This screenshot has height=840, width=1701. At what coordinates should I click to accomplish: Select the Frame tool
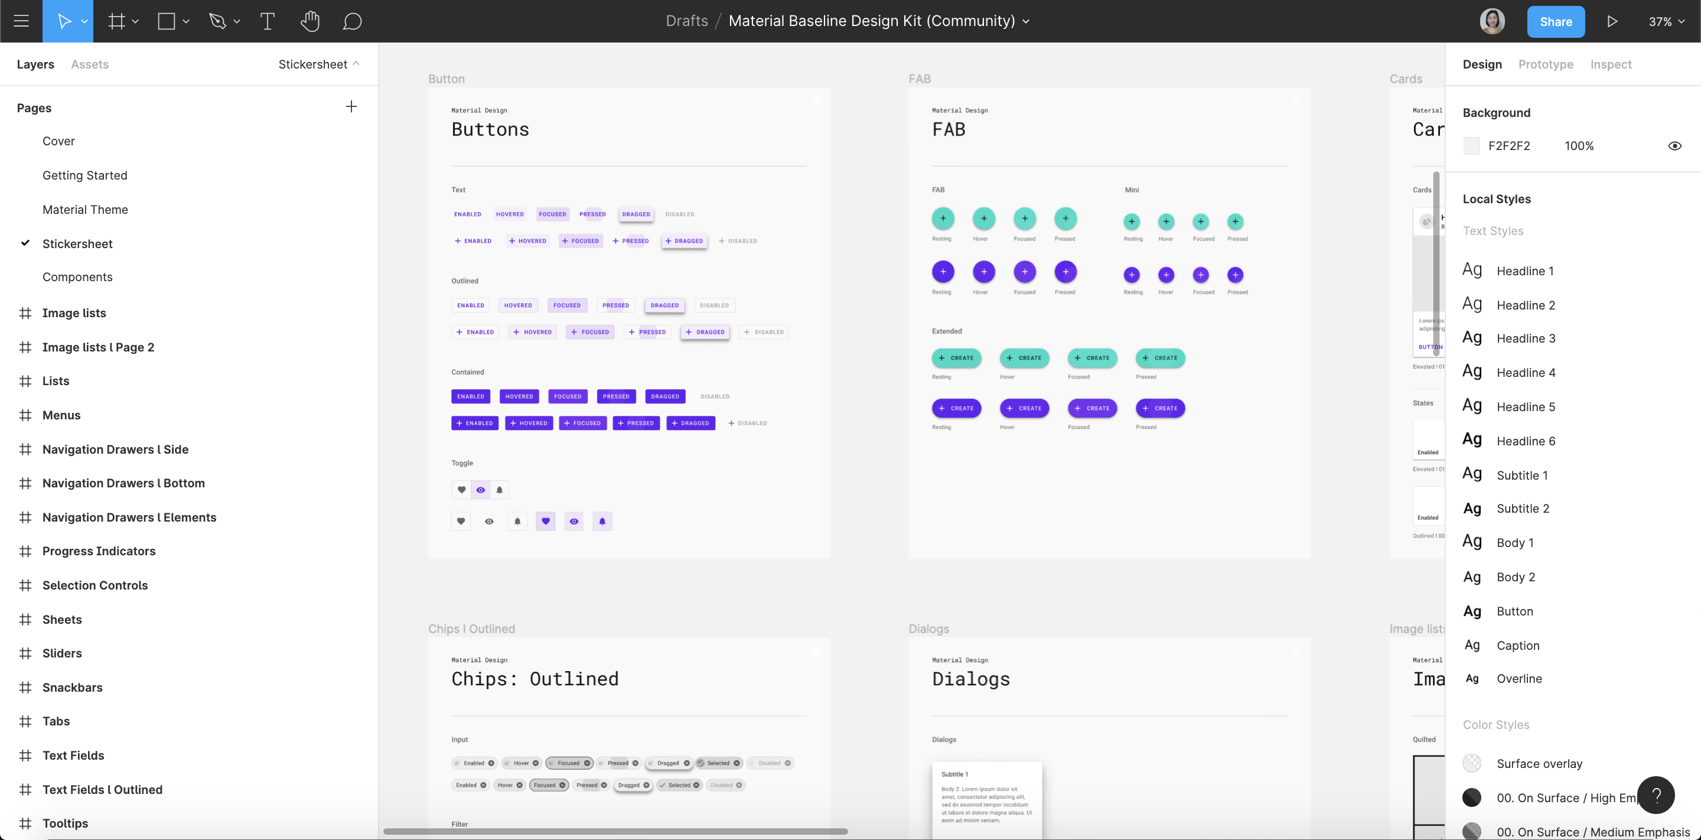click(x=117, y=21)
